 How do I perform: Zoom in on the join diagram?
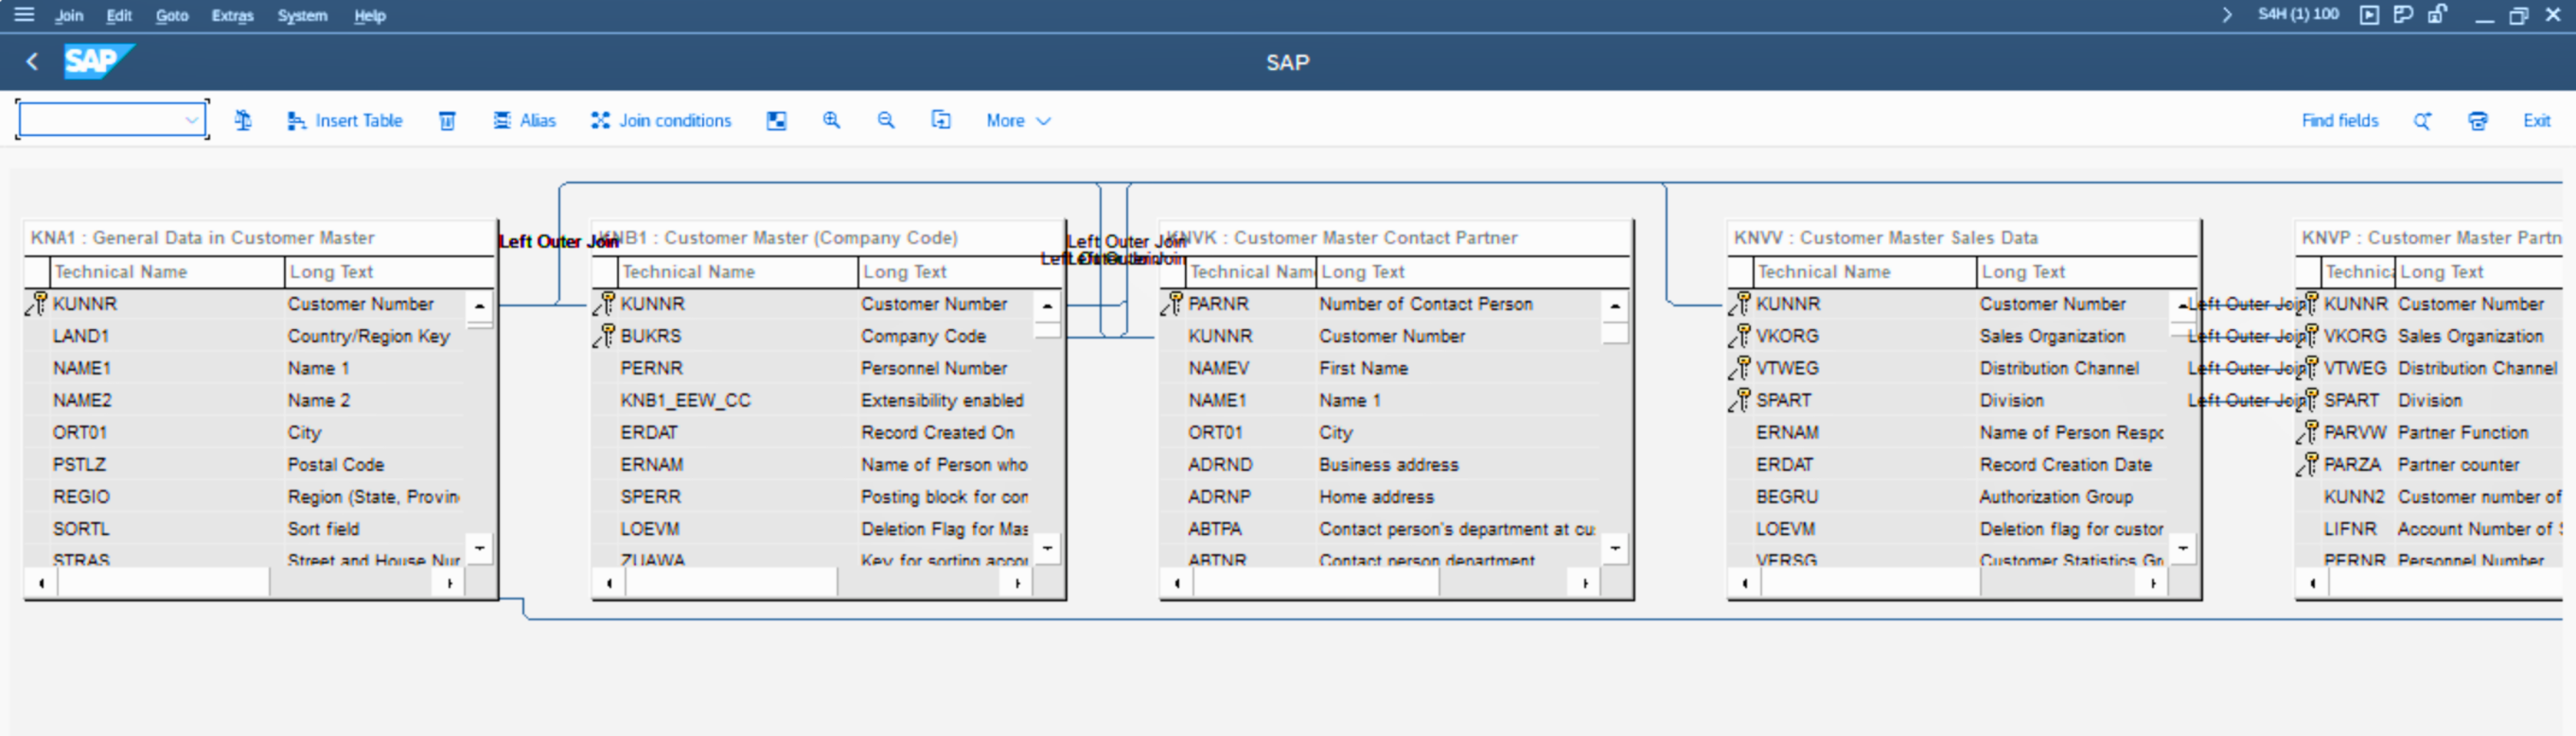click(x=831, y=120)
